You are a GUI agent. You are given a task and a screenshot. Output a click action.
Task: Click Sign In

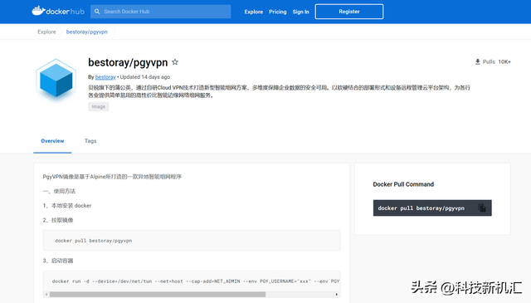300,12
